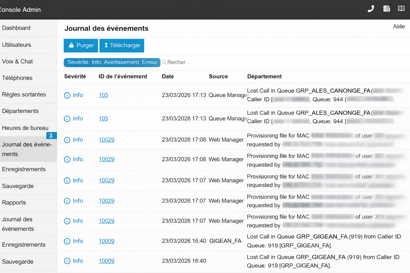Click the magnifier icon beside Recher
410x273 pixels.
[164, 62]
